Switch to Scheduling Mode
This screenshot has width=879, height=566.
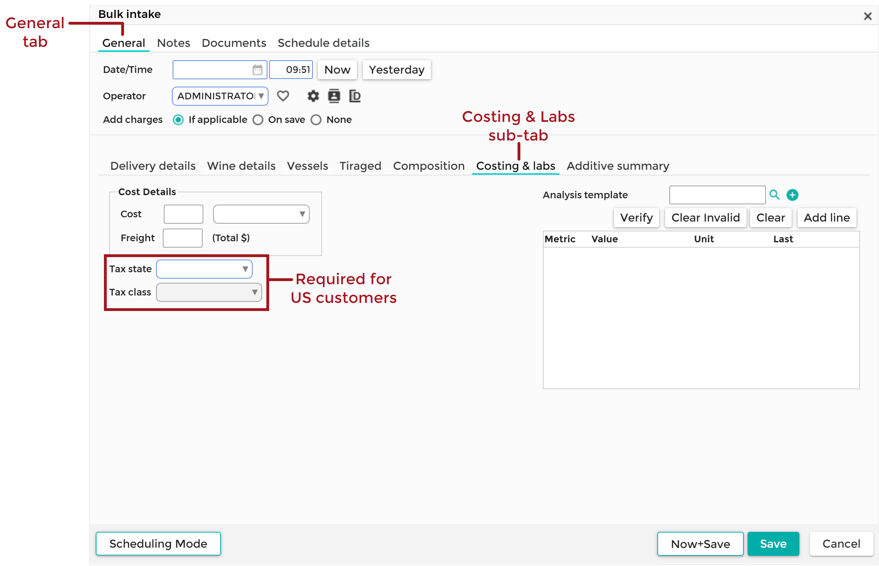click(158, 543)
